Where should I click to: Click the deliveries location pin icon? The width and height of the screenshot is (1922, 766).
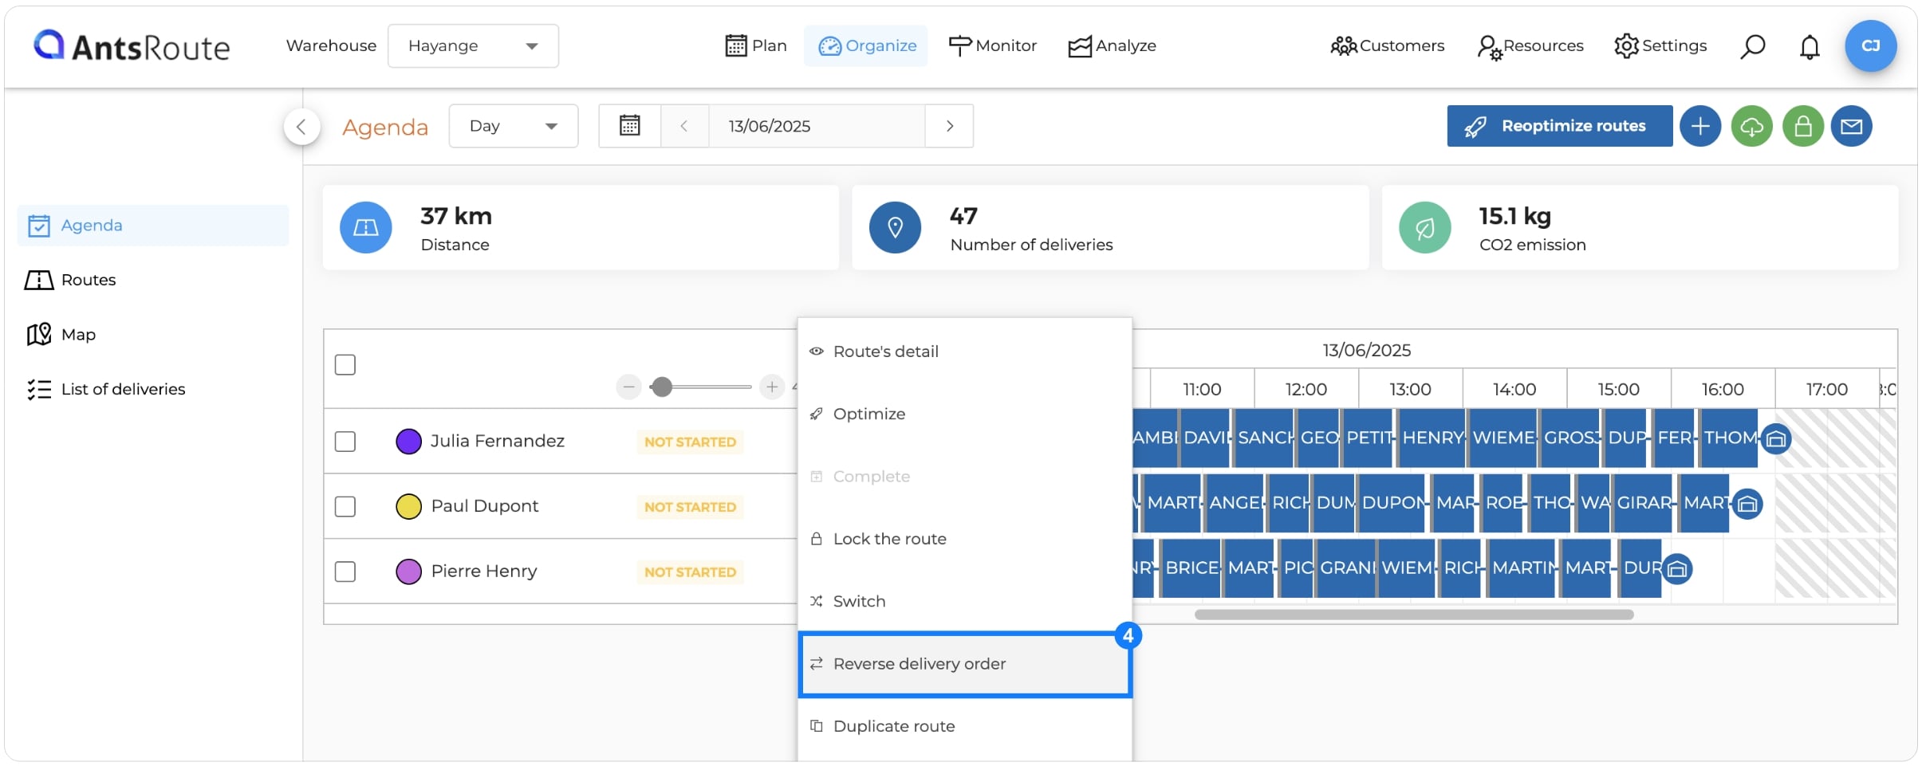coord(895,227)
